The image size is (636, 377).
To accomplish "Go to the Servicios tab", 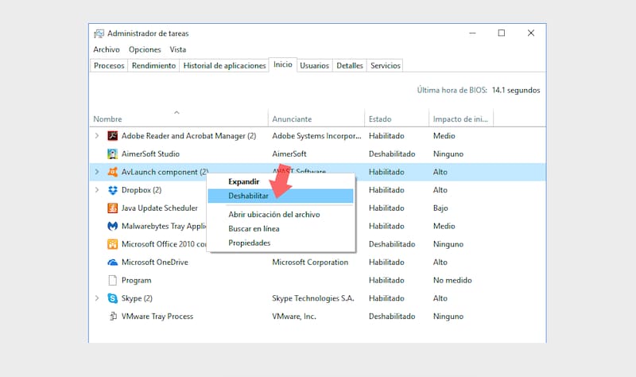I will [386, 66].
